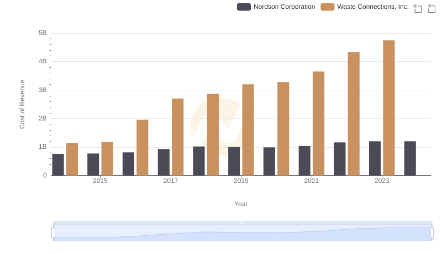Screen dimensions: 442x254
Task: Click the 2023 x-axis label
Action: tap(382, 181)
